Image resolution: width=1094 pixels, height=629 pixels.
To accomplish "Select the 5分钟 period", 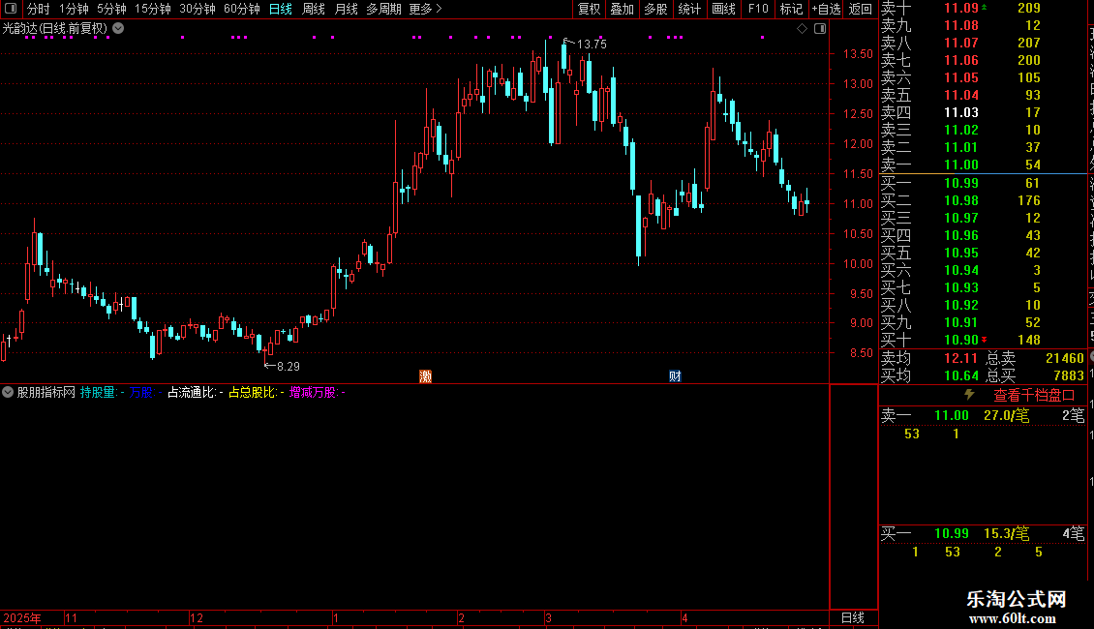I will click(x=111, y=9).
